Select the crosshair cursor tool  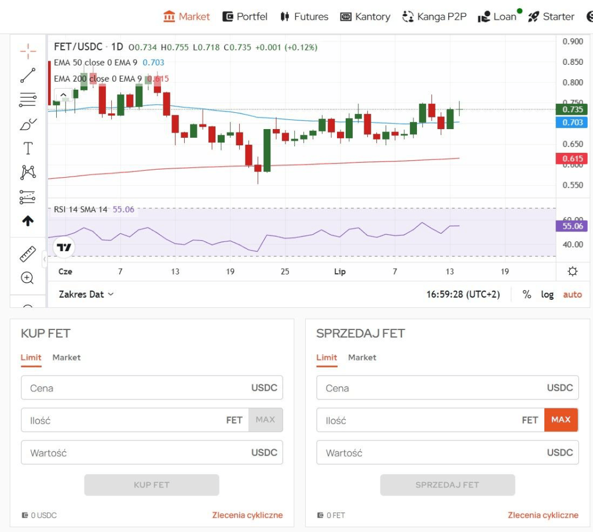[28, 51]
